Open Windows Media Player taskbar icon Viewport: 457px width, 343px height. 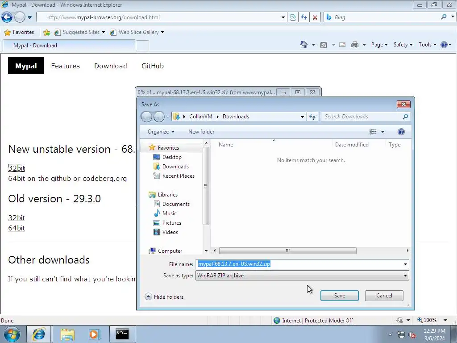pos(94,334)
